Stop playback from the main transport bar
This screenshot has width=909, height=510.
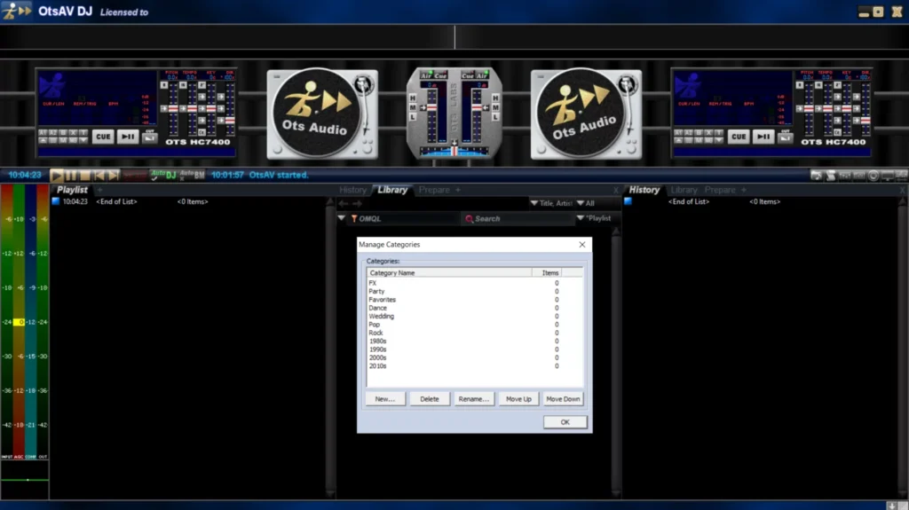(84, 175)
